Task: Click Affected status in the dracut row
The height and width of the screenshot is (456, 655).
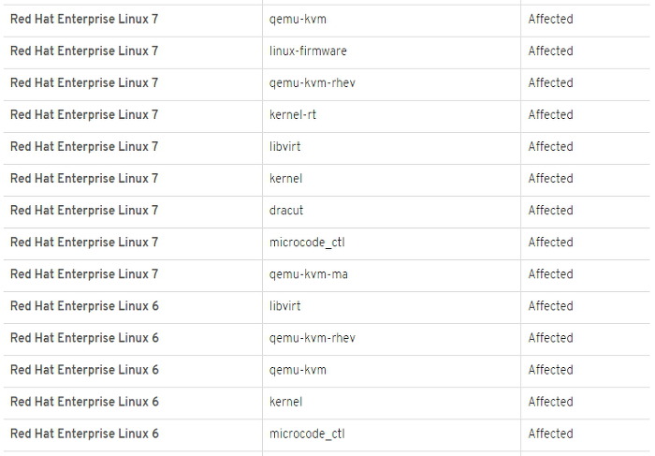Action: click(x=550, y=211)
